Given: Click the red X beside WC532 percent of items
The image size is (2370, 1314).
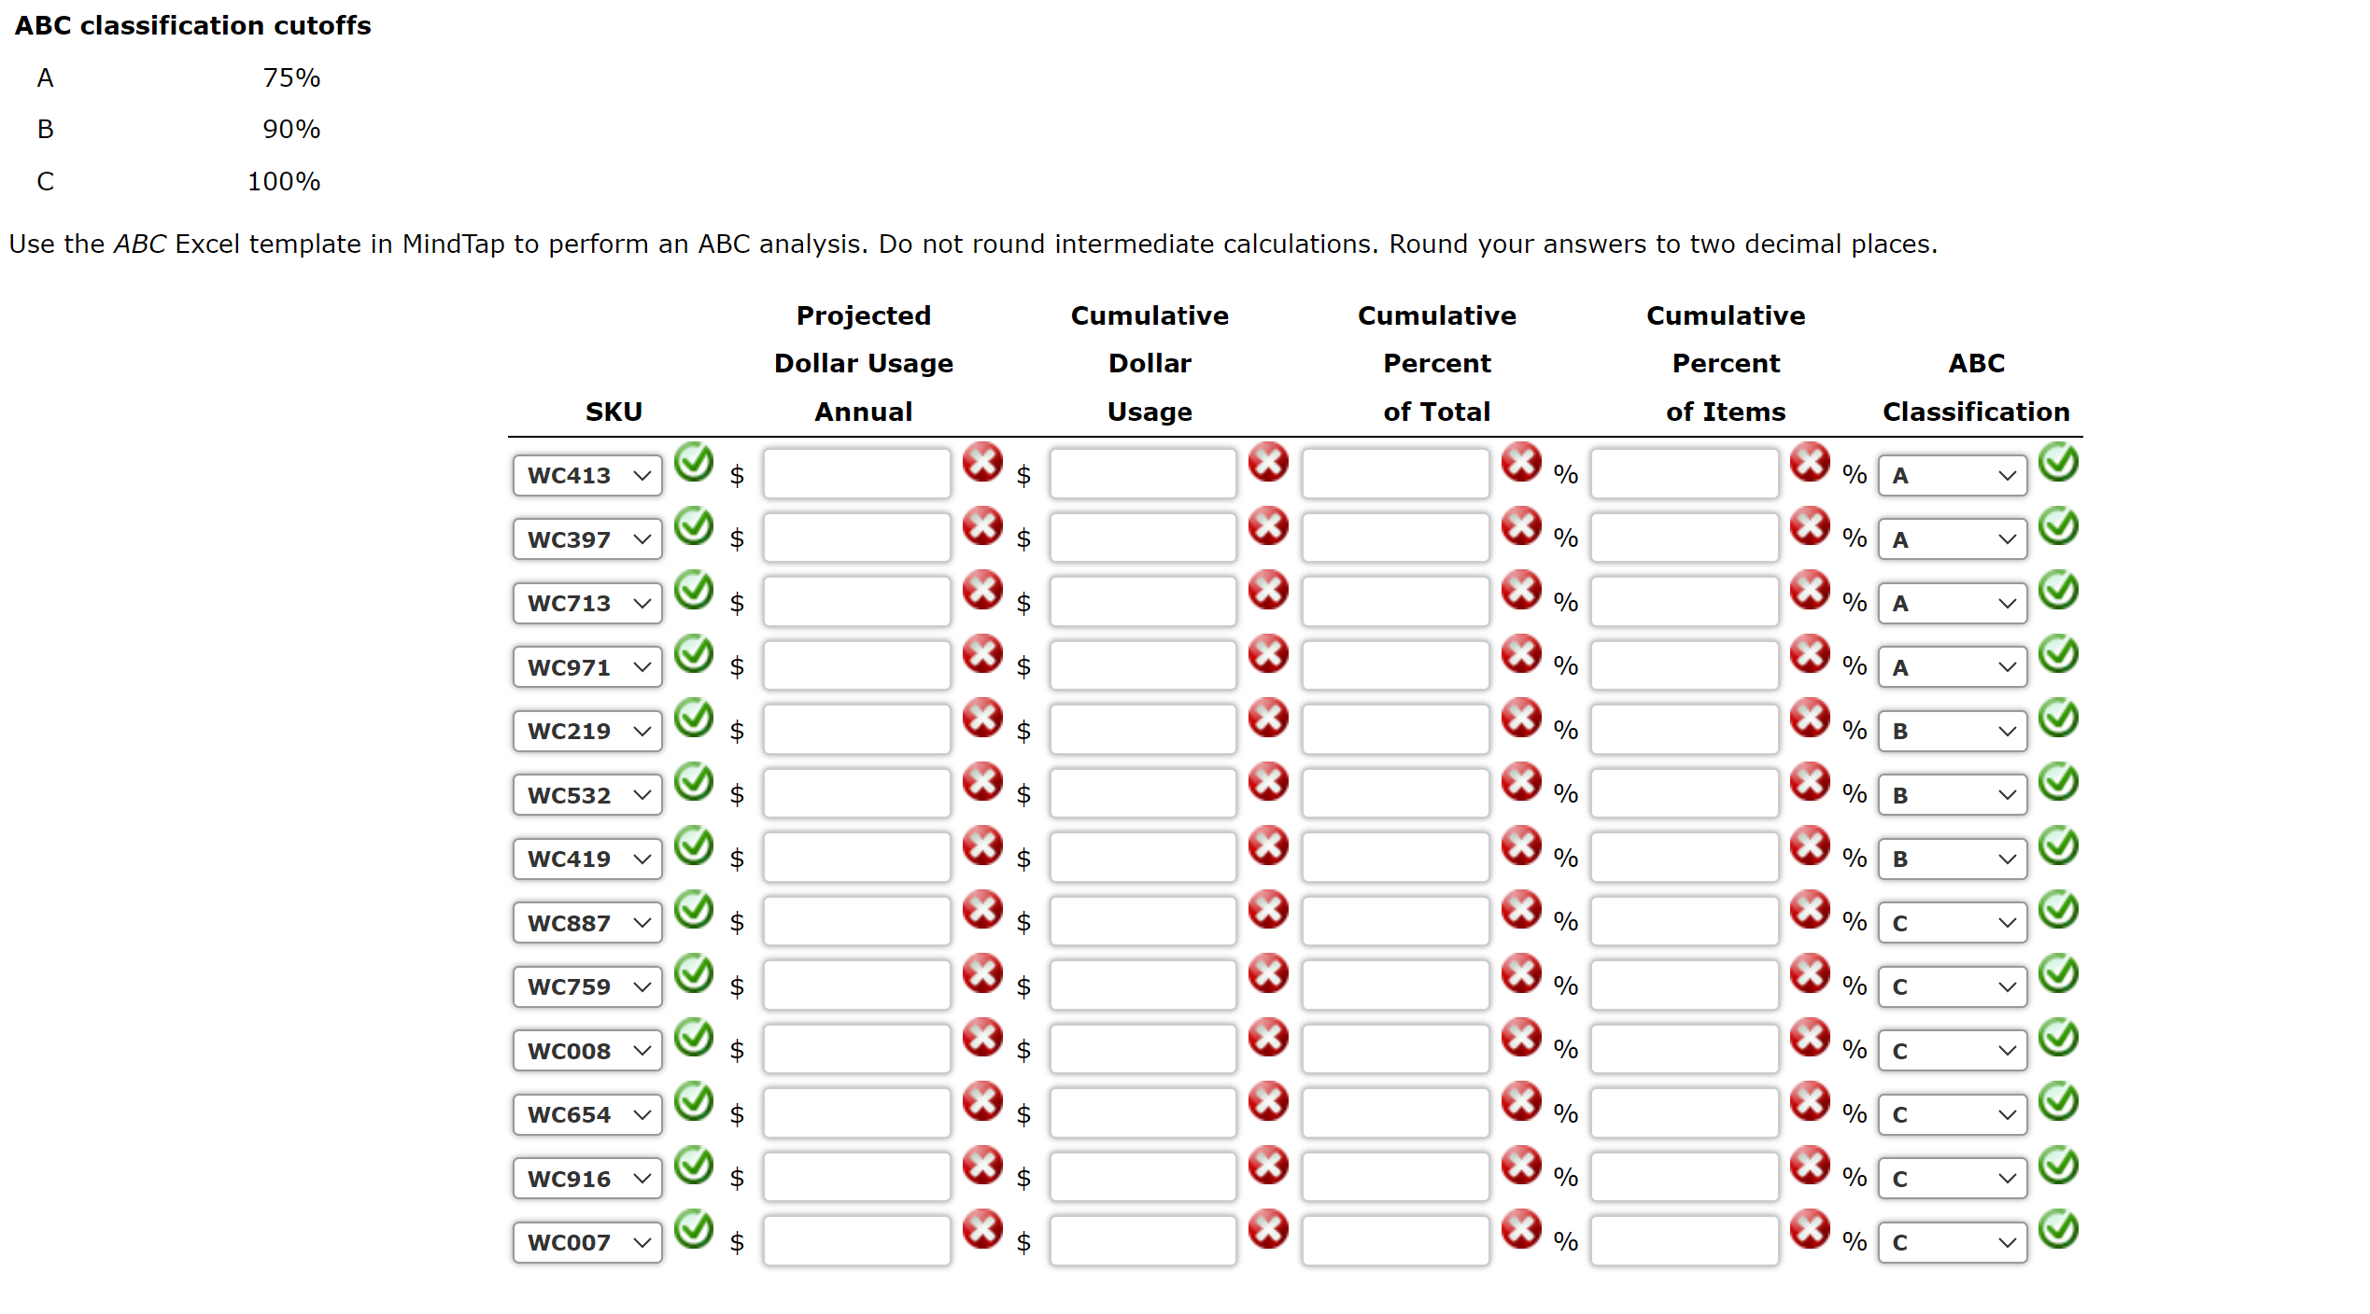Looking at the screenshot, I should pyautogui.click(x=1811, y=783).
